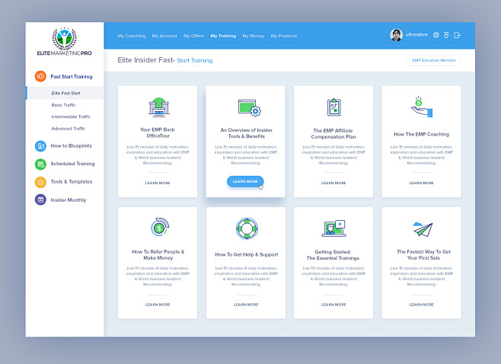Click Learn More under Fastest Way To Get First Sale
This screenshot has height=364, width=501.
[x=422, y=305]
